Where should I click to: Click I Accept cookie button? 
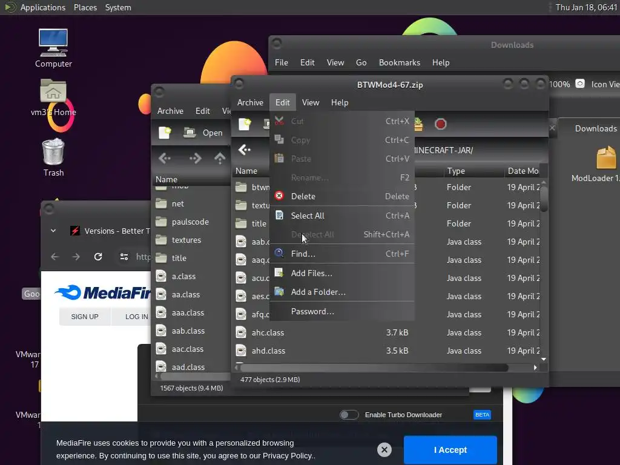[x=450, y=450]
